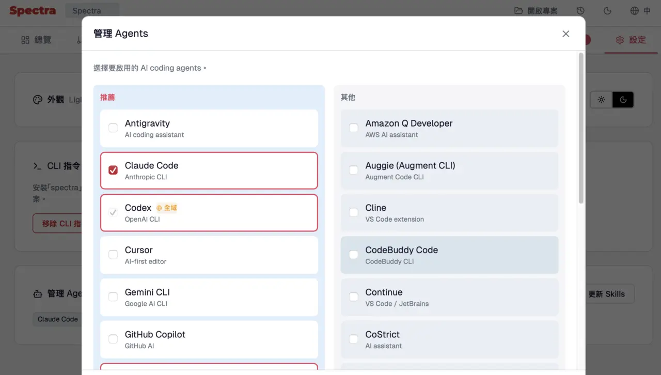Image resolution: width=661 pixels, height=375 pixels.
Task: Select the dark theme moon button
Action: point(623,100)
